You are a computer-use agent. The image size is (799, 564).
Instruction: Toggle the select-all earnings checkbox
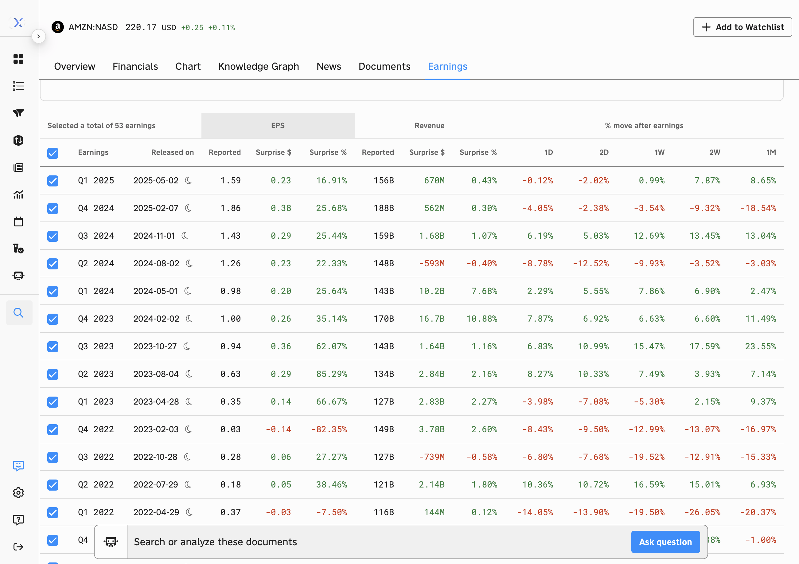click(53, 153)
